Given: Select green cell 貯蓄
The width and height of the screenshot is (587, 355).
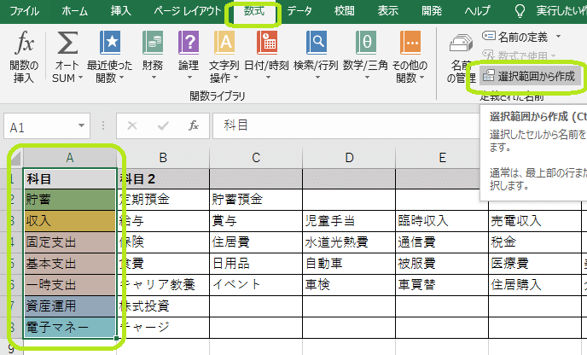Looking at the screenshot, I should (70, 200).
